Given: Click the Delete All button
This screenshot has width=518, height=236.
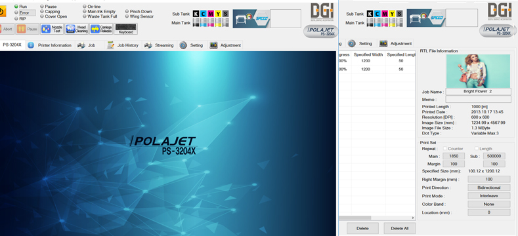Looking at the screenshot, I should pyautogui.click(x=399, y=228).
